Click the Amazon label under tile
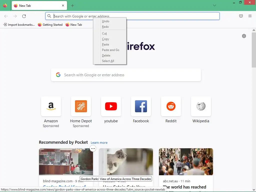The image size is (256, 192). click(51, 121)
